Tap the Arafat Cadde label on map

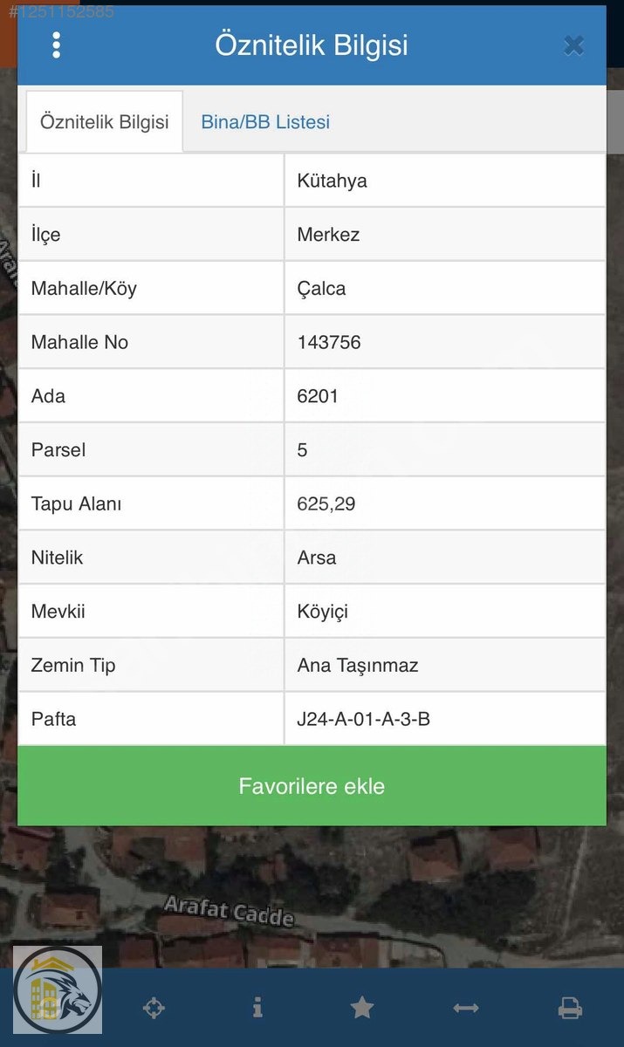point(229,912)
